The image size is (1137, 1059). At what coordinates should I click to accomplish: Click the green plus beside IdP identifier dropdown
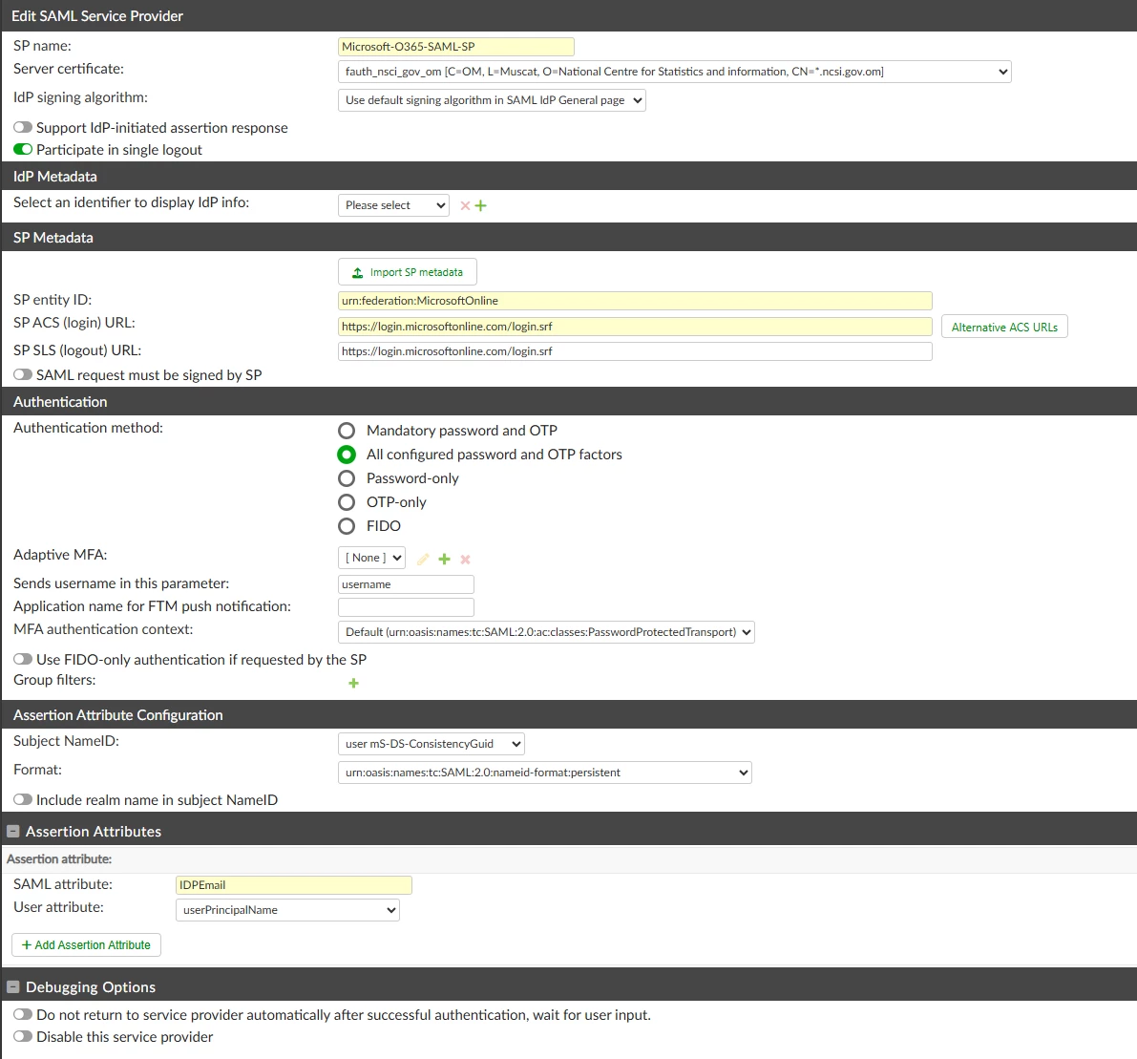click(x=480, y=206)
